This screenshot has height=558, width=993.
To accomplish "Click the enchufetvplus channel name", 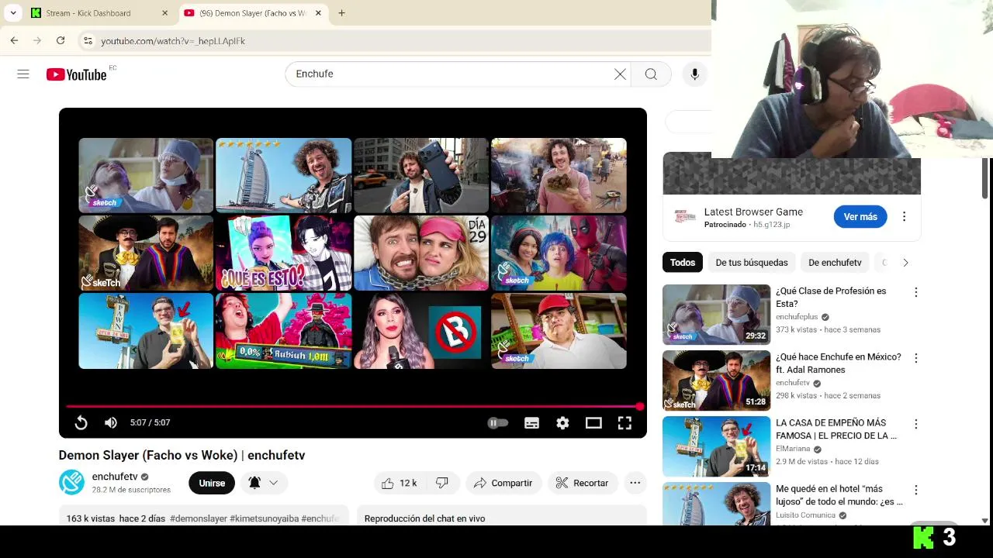I will point(797,317).
